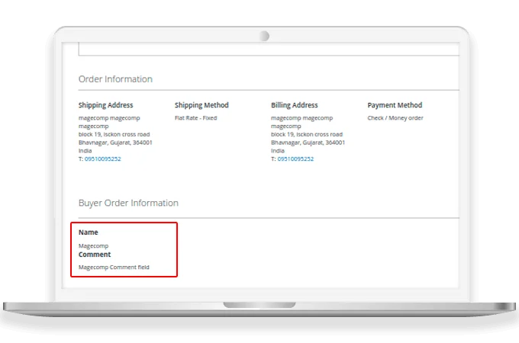Click the Comment label under Buyer Order Information

tap(95, 255)
